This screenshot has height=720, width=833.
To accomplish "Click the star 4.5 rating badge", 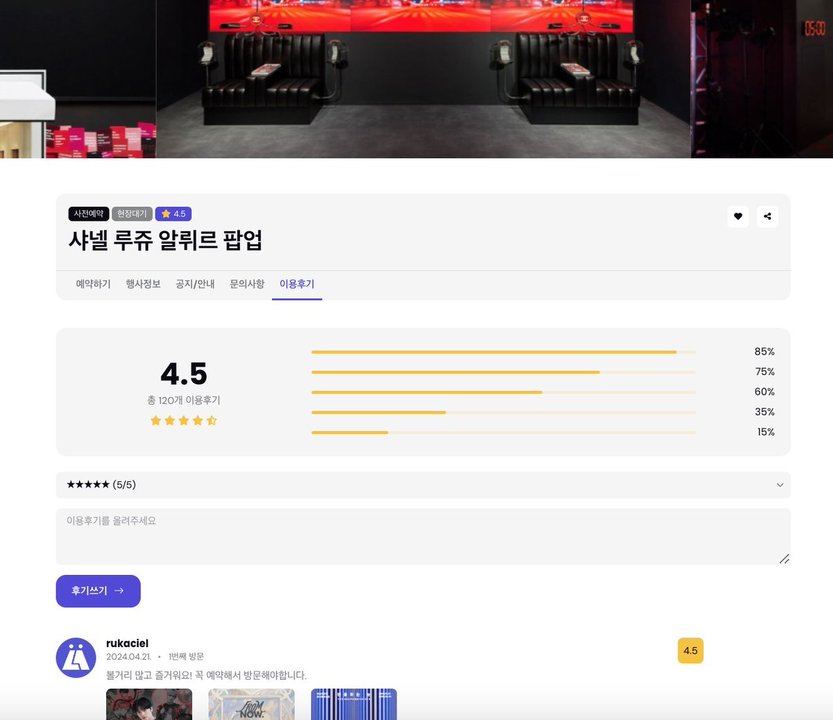I will tap(174, 214).
